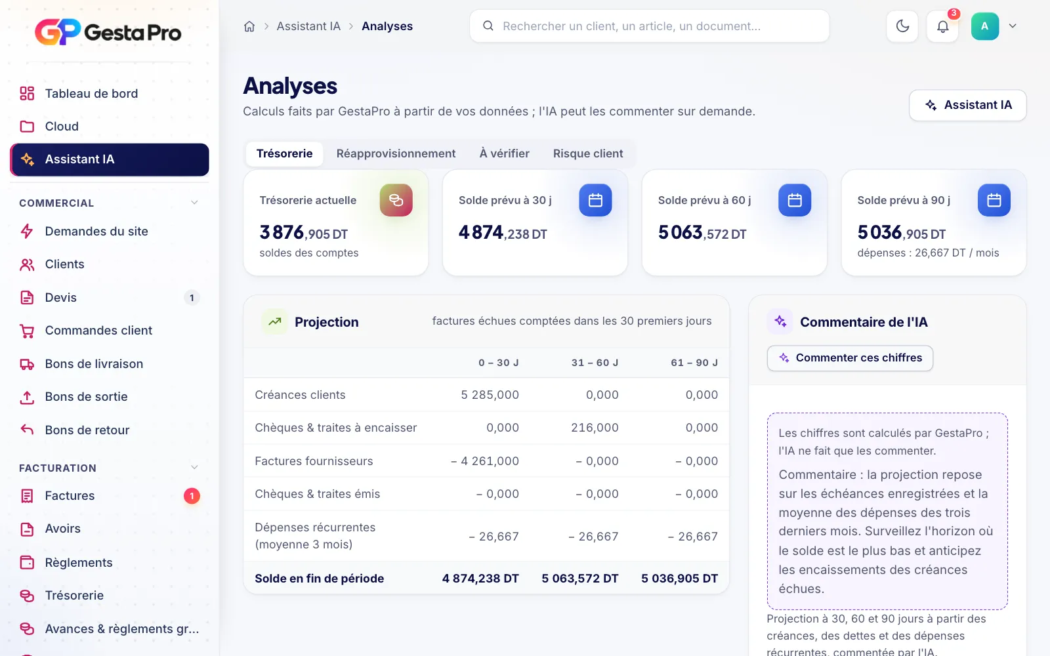Screen dimensions: 1050x656
Task: Click the Bons de retour arrow icon
Action: click(x=27, y=430)
